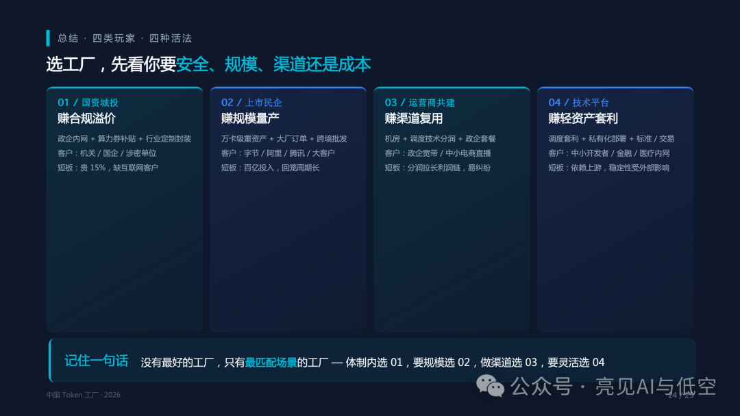
Task: Select the 04 / 技术平台 card label
Action: [578, 102]
